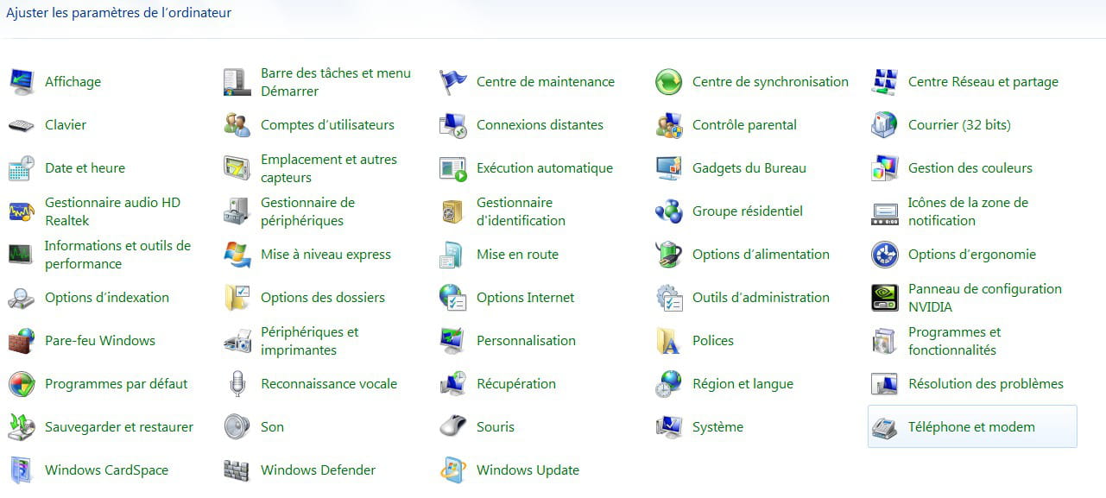Open 'Informations et outils de performance' link
The image size is (1106, 498).
118,255
